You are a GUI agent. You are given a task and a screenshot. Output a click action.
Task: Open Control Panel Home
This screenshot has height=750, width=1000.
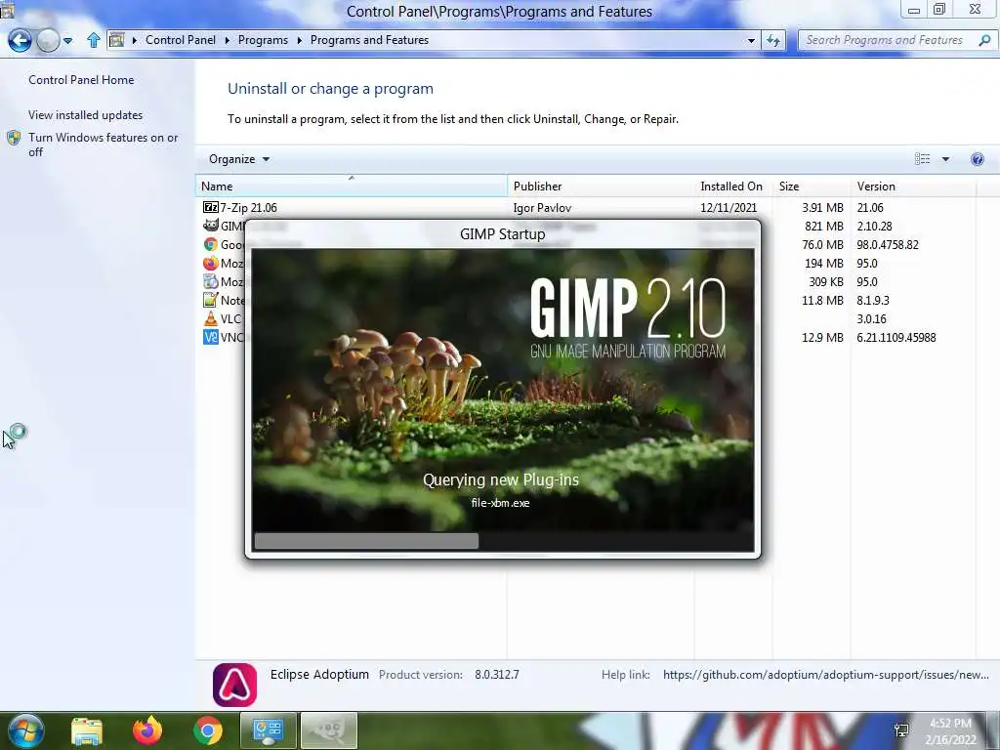(x=81, y=80)
